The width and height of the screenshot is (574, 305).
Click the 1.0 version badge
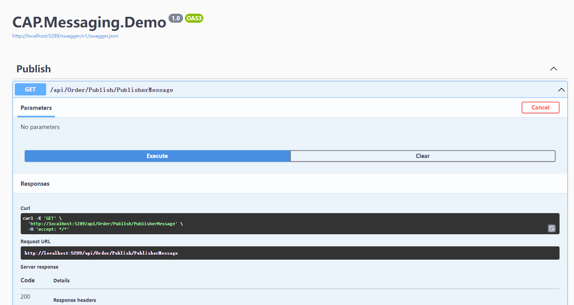[176, 18]
